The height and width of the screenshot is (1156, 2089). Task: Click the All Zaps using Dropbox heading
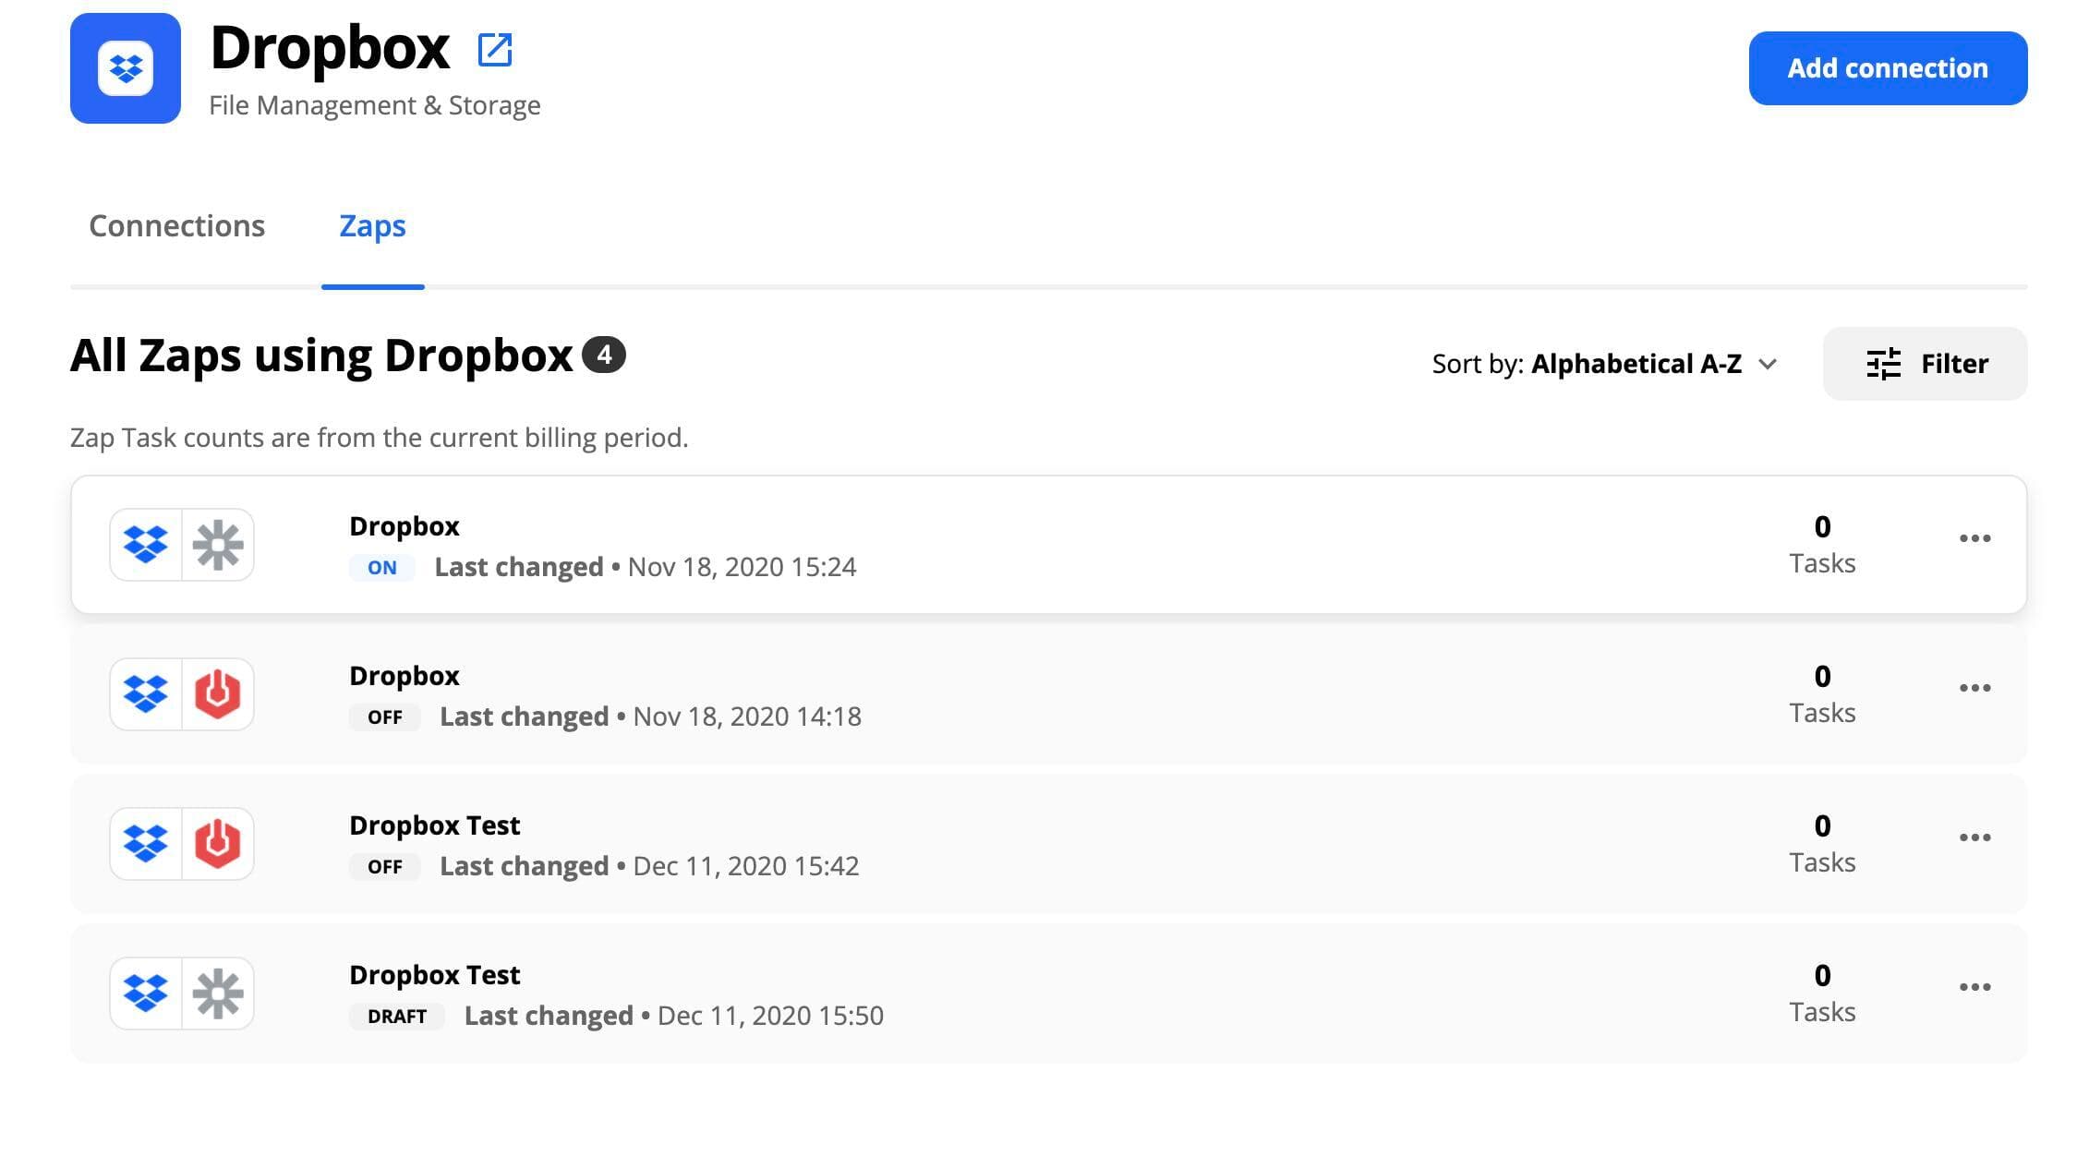[321, 355]
